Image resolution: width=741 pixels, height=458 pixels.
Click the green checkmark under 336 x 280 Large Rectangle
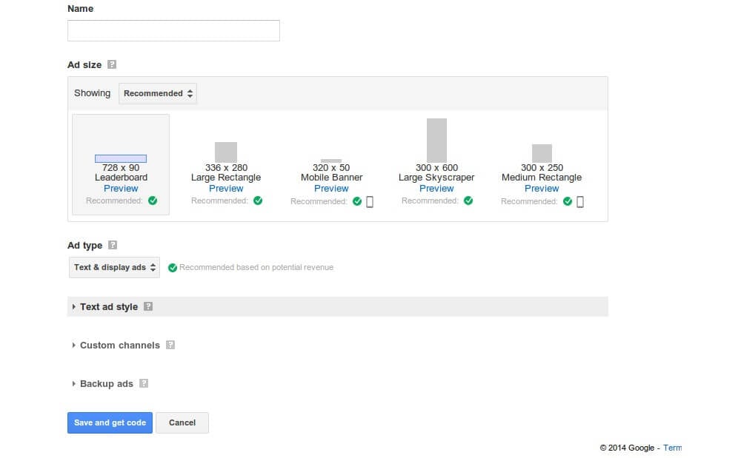click(258, 201)
